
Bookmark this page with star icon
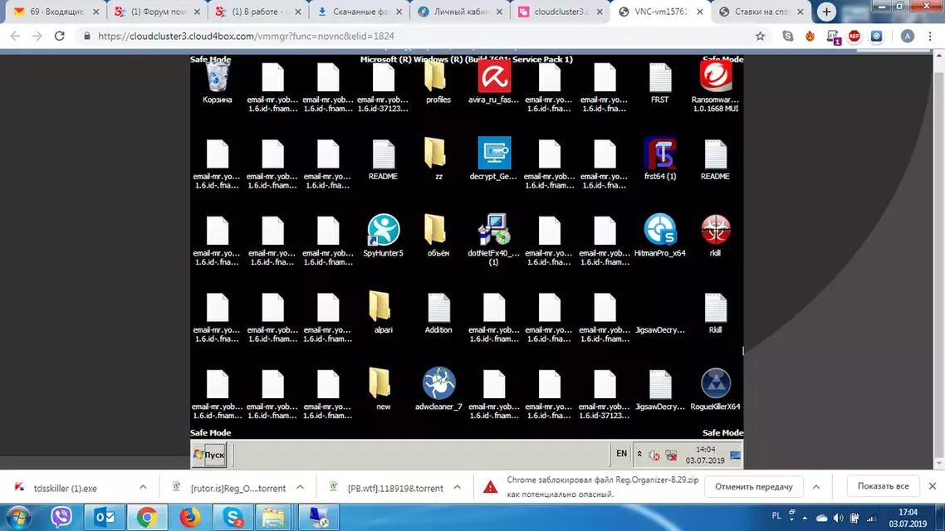tap(760, 37)
